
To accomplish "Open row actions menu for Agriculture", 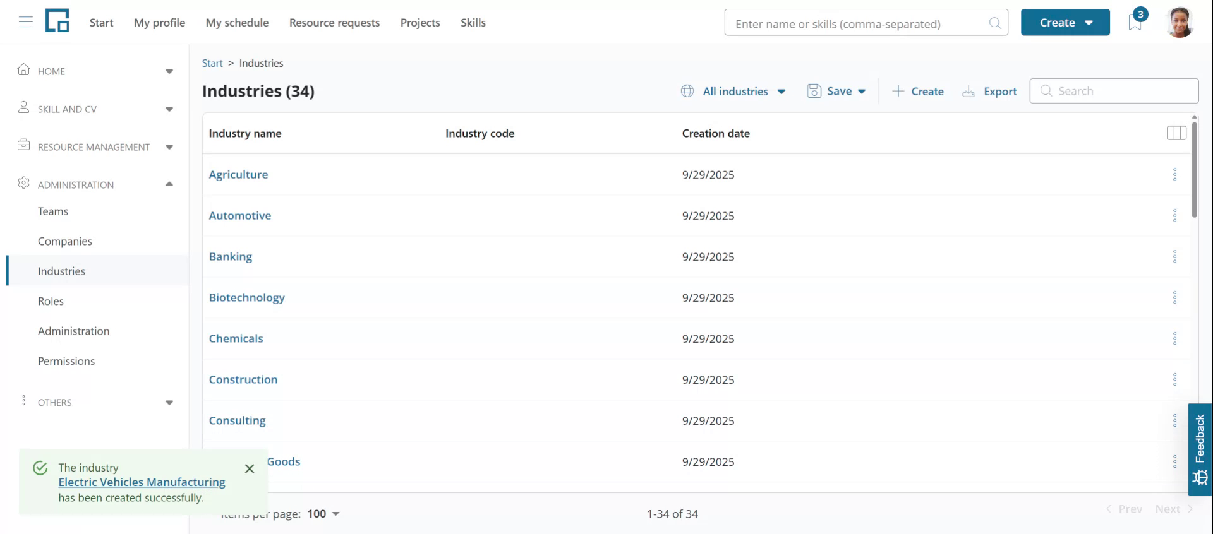I will point(1175,175).
